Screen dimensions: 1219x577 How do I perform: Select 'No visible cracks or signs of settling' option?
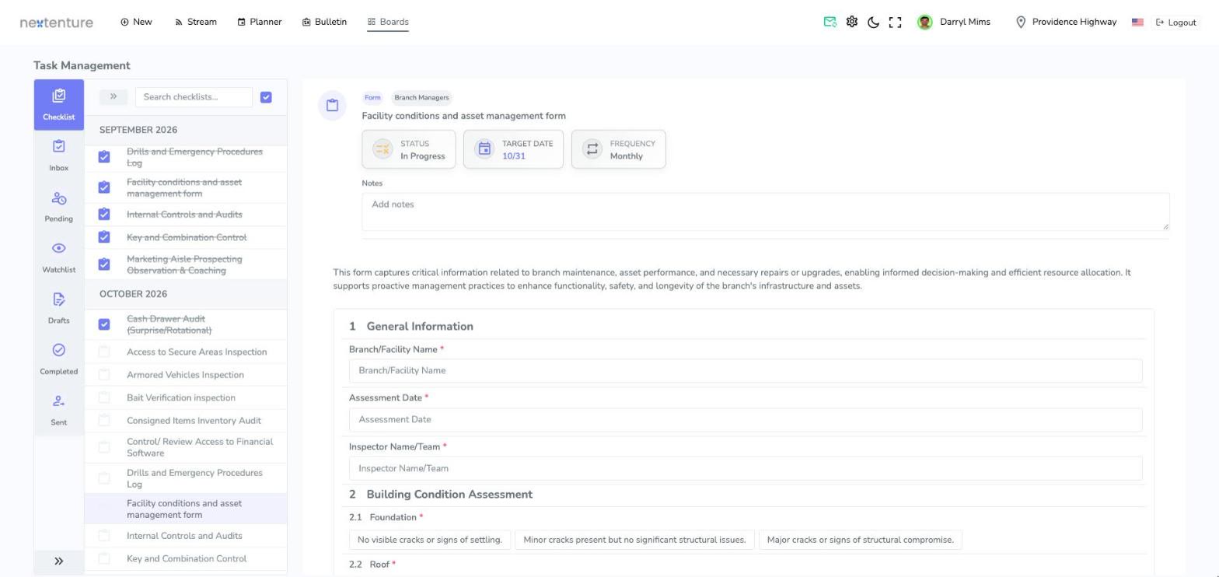pos(430,540)
